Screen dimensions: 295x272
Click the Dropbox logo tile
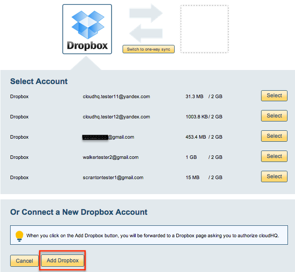point(87,29)
